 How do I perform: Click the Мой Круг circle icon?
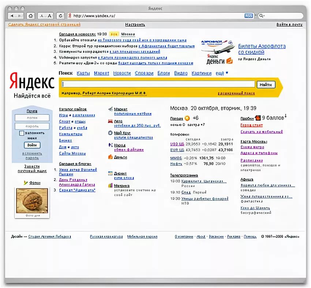[x=110, y=133]
